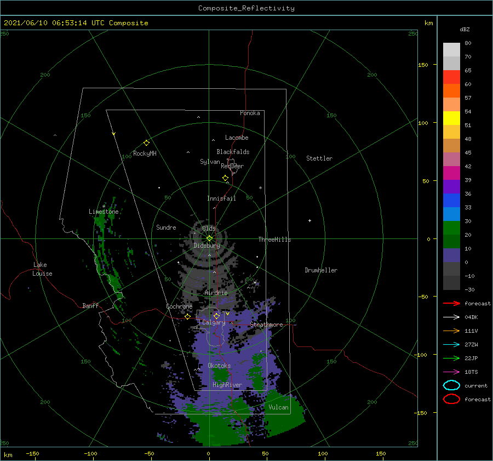The width and height of the screenshot is (493, 461).
Task: Click the -150 tick on bottom axis
Action: tap(32, 453)
